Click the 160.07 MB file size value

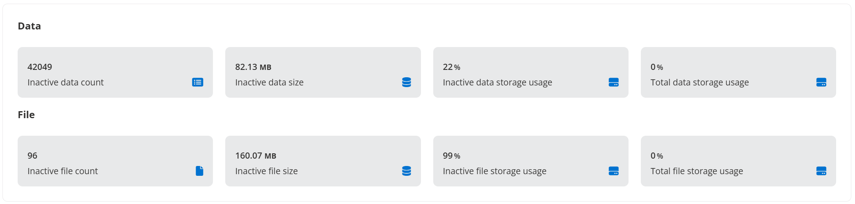click(256, 156)
